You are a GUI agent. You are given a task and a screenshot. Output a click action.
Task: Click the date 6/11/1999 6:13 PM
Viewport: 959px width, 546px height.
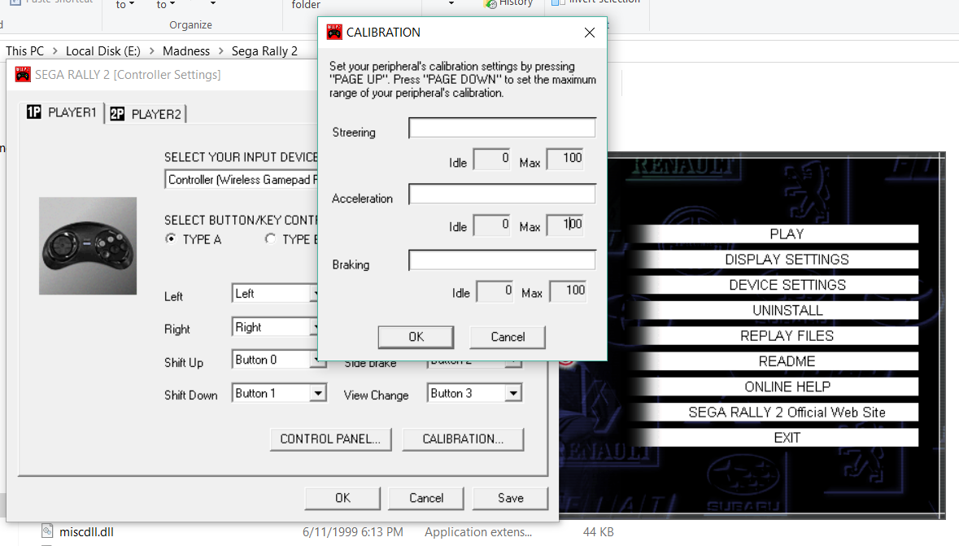point(353,532)
